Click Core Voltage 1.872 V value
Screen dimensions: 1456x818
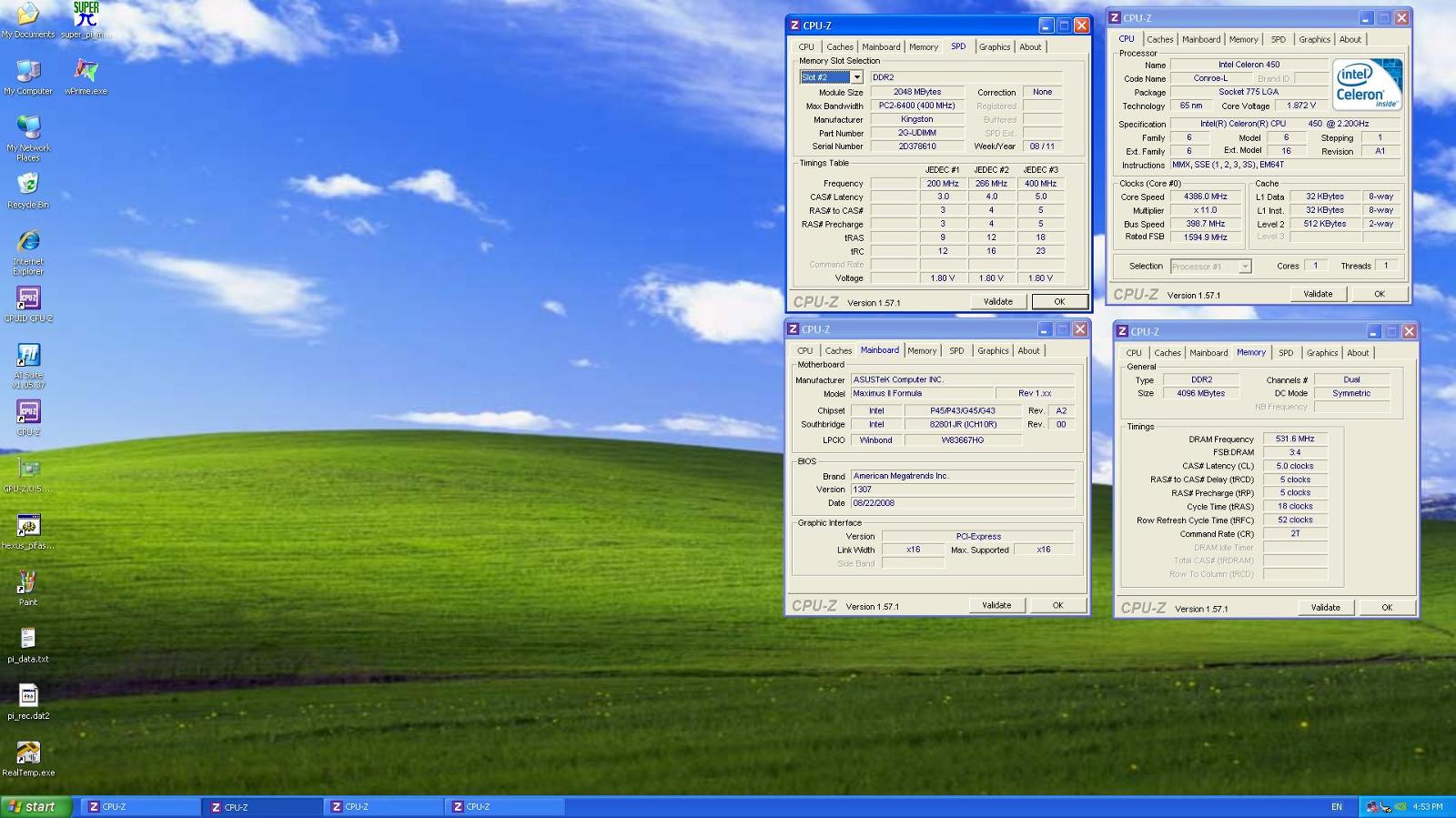[x=1301, y=106]
